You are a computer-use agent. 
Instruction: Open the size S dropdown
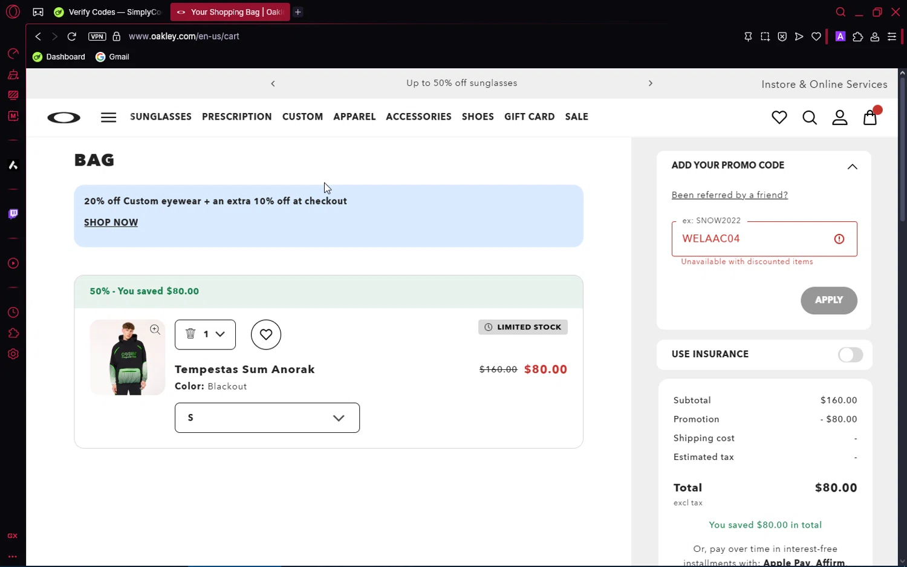tap(267, 418)
